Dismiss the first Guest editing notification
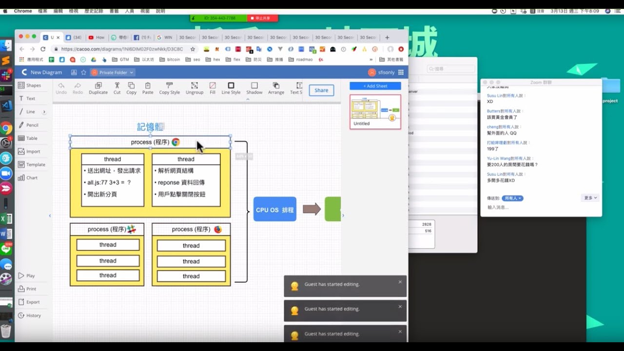The image size is (624, 351). coord(400,282)
